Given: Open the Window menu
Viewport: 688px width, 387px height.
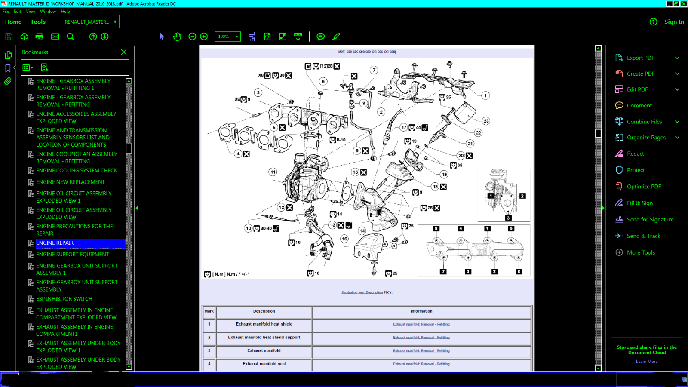Looking at the screenshot, I should click(48, 12).
